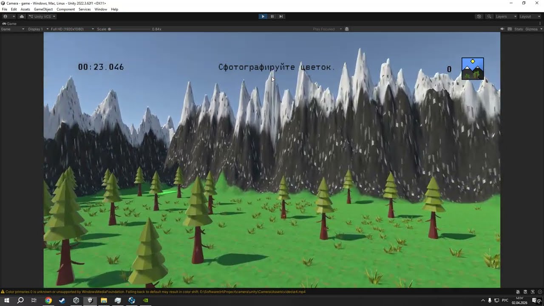Image resolution: width=544 pixels, height=306 pixels.
Task: Switch to Unity editor taskbar icon
Action: pos(90,300)
